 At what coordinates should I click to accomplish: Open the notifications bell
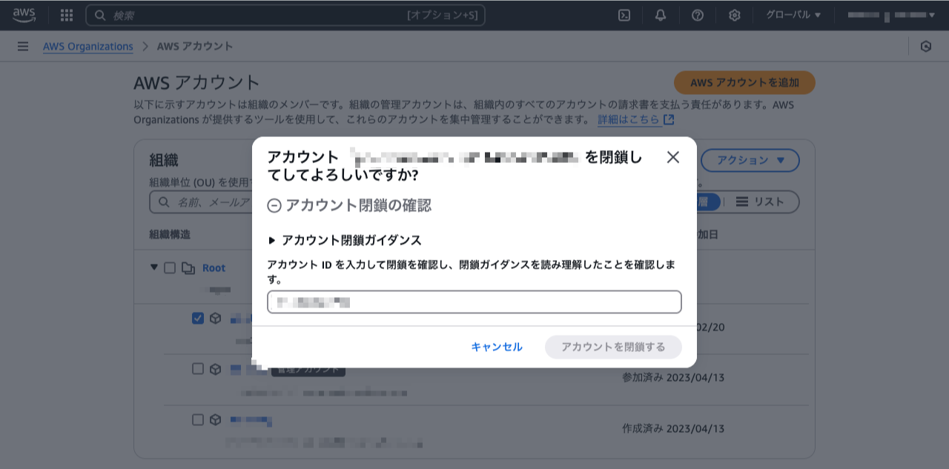point(661,15)
